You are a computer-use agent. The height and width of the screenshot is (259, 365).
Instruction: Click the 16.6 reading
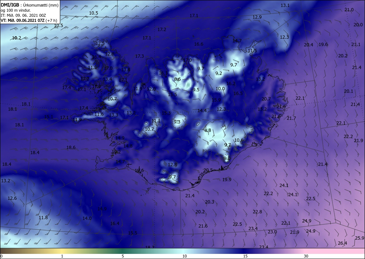tap(199, 44)
